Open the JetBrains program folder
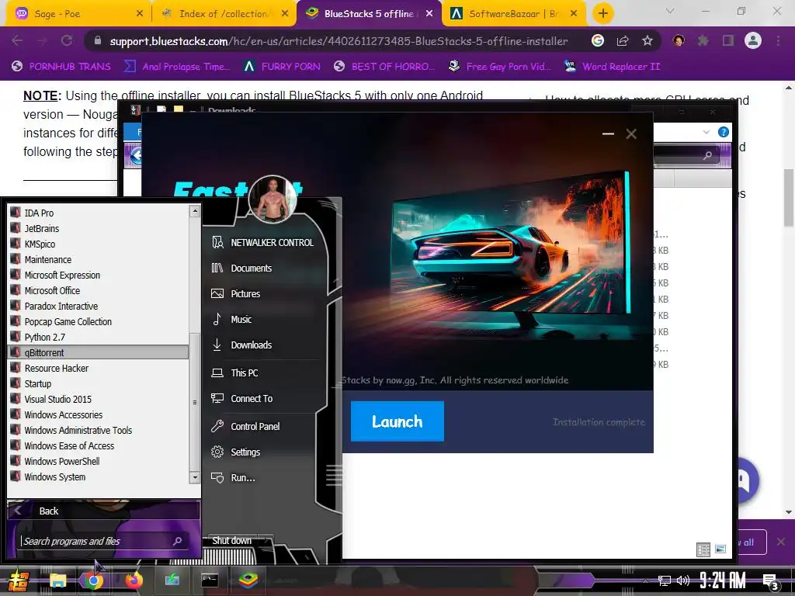The image size is (795, 596). [98, 229]
